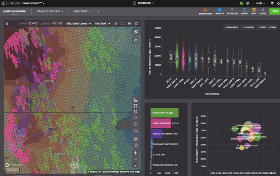This screenshot has width=280, height=176.
Task: Select the rectangle draw tool on map
Action: pyautogui.click(x=136, y=106)
